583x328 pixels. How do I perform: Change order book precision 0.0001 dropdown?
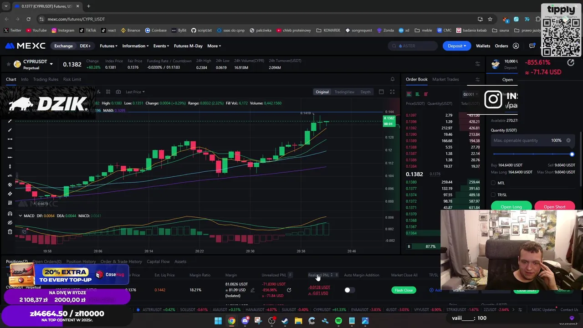pyautogui.click(x=470, y=94)
